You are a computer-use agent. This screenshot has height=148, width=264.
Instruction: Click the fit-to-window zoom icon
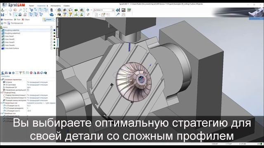pyautogui.click(x=25, y=10)
